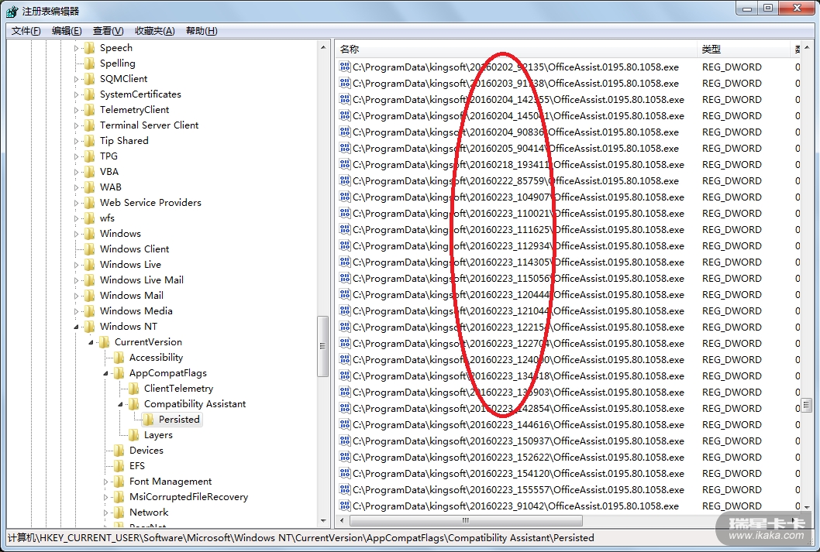820x552 pixels.
Task: Collapse the CurrentVersion tree node
Action: click(x=91, y=343)
